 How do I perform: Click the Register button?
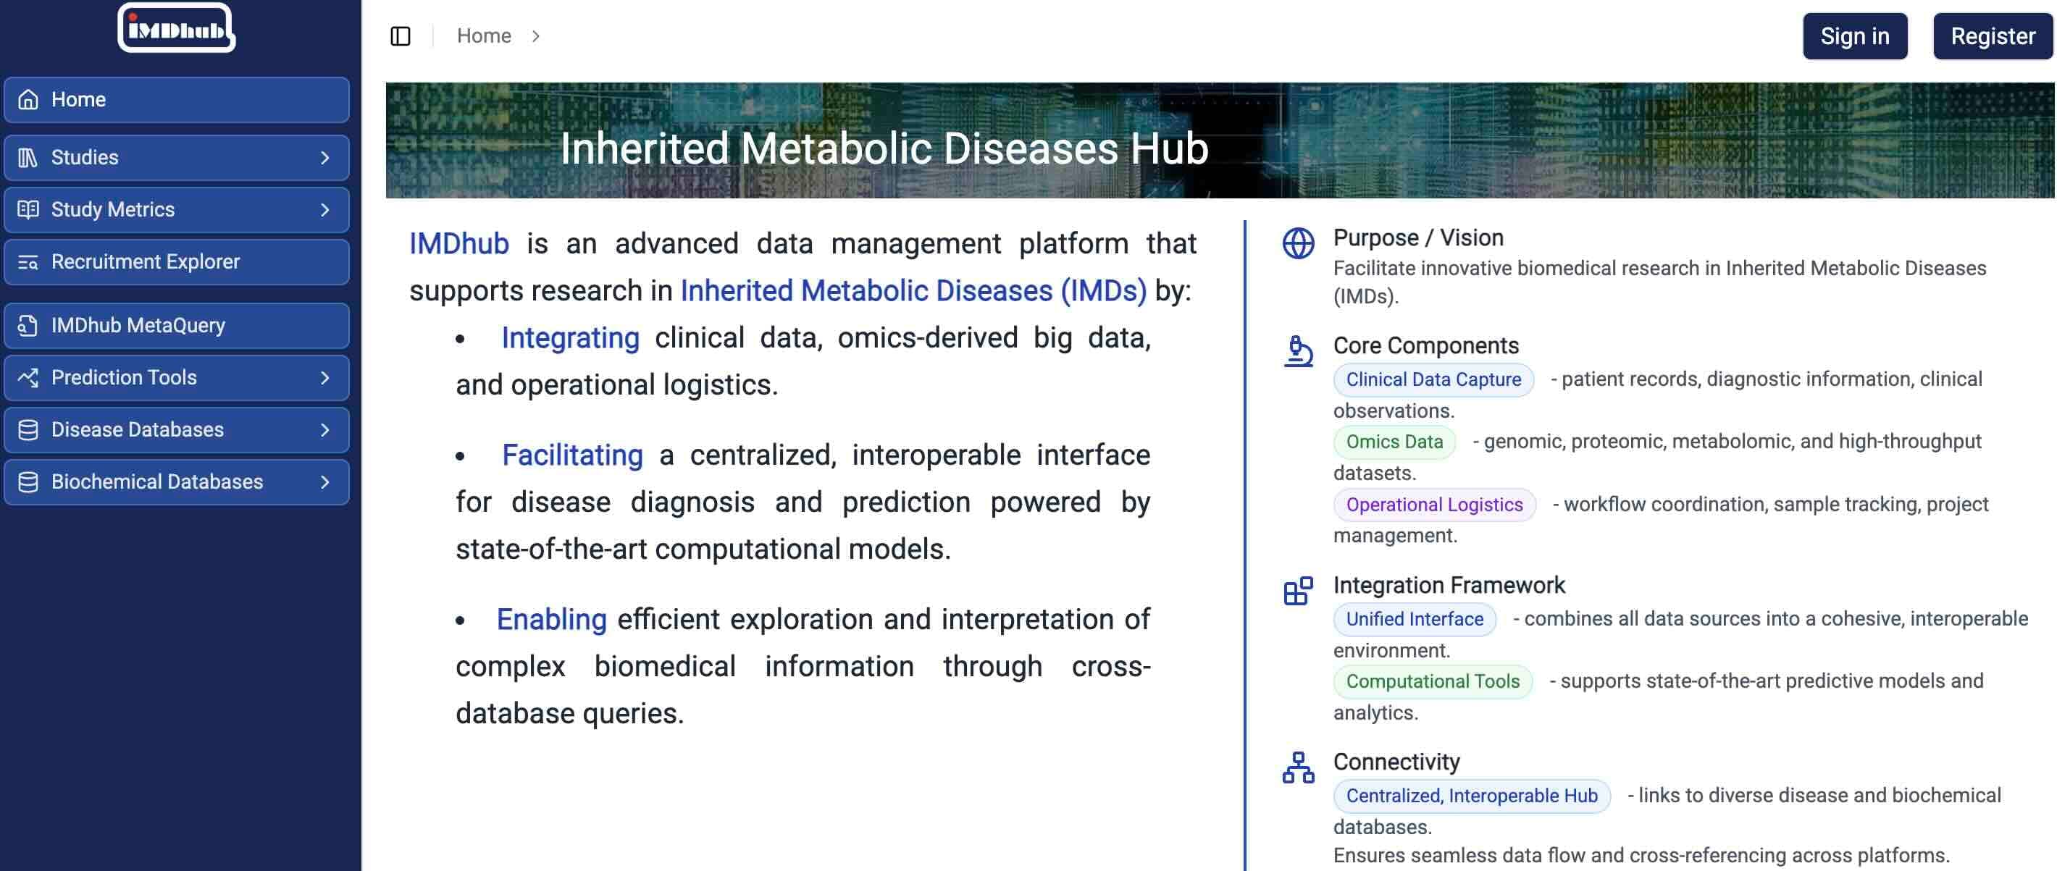point(1990,35)
